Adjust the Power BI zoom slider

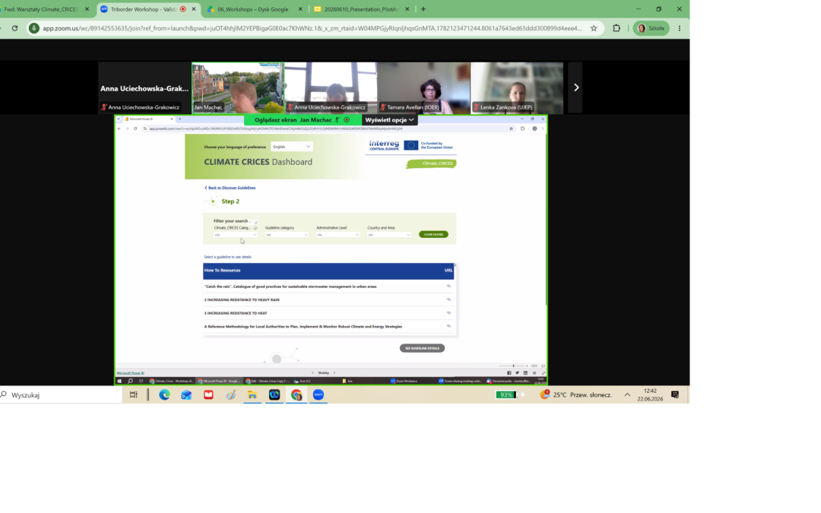click(x=513, y=366)
